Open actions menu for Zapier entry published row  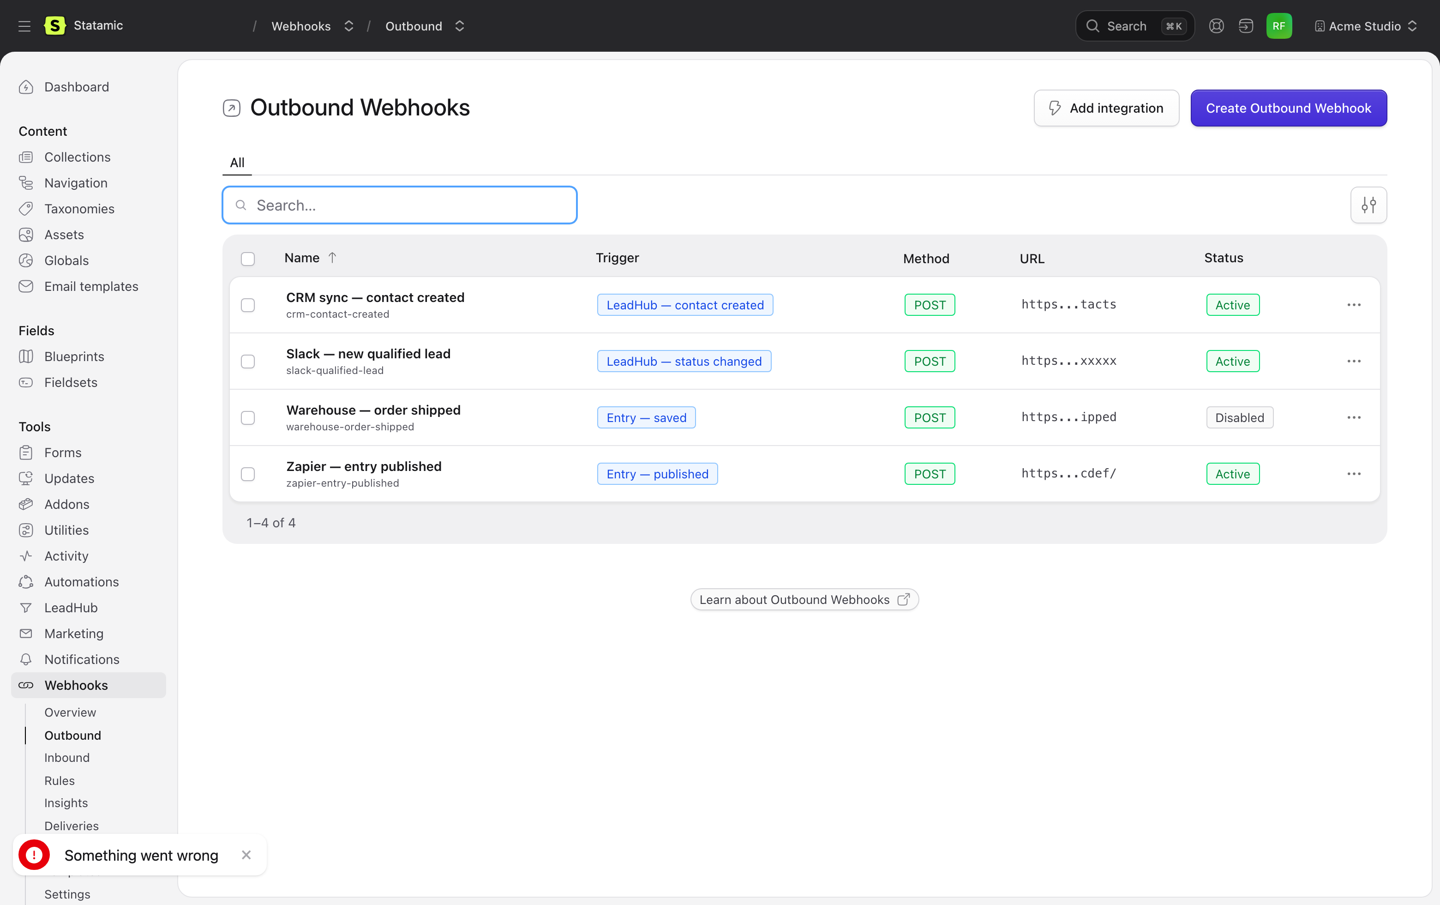[x=1353, y=473]
